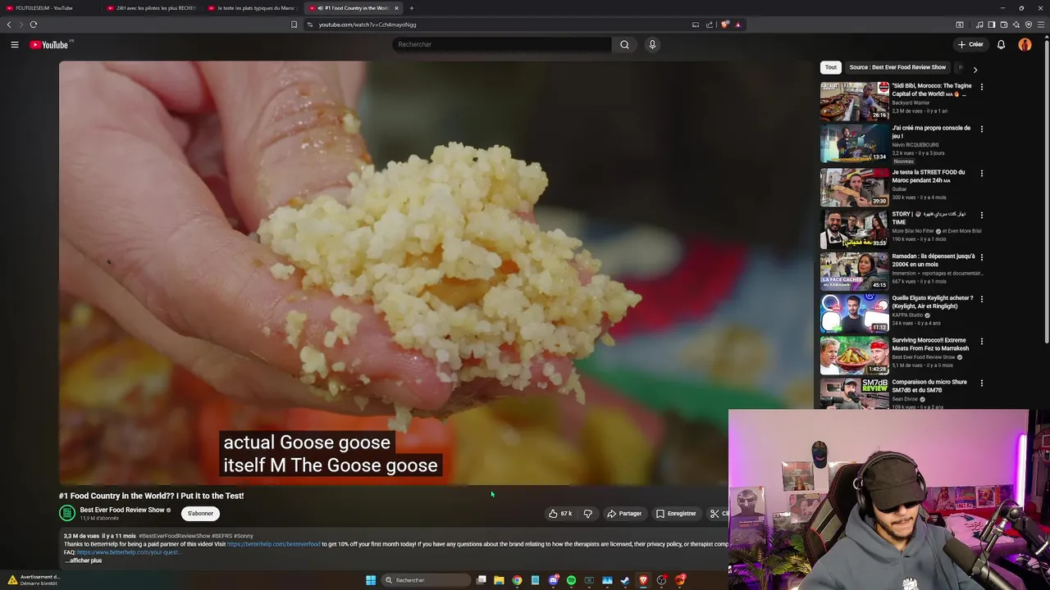Click the #BestEverFoodReviewShow hashtag
The height and width of the screenshot is (590, 1050).
click(174, 536)
